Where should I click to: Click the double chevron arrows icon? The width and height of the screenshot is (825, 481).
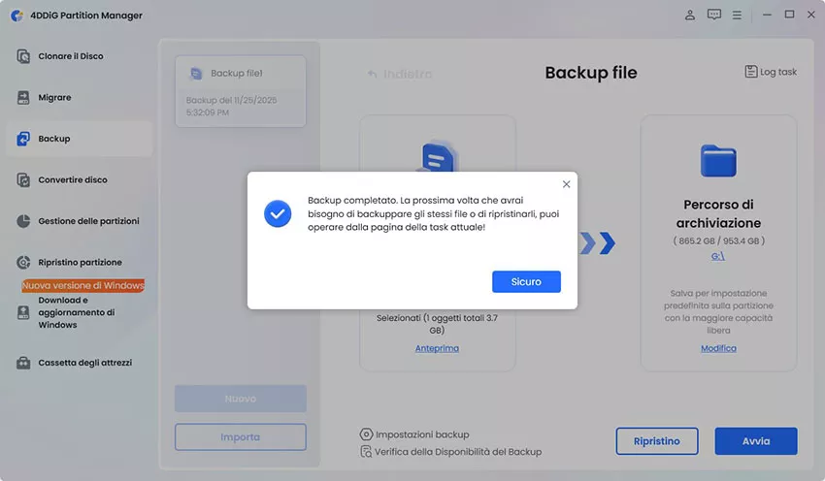pos(598,242)
